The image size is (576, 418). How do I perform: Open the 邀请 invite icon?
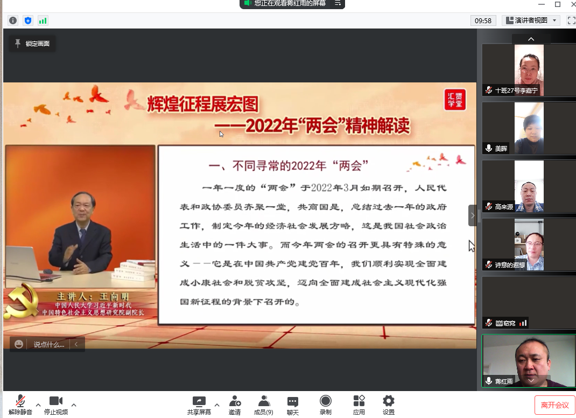coord(235,405)
